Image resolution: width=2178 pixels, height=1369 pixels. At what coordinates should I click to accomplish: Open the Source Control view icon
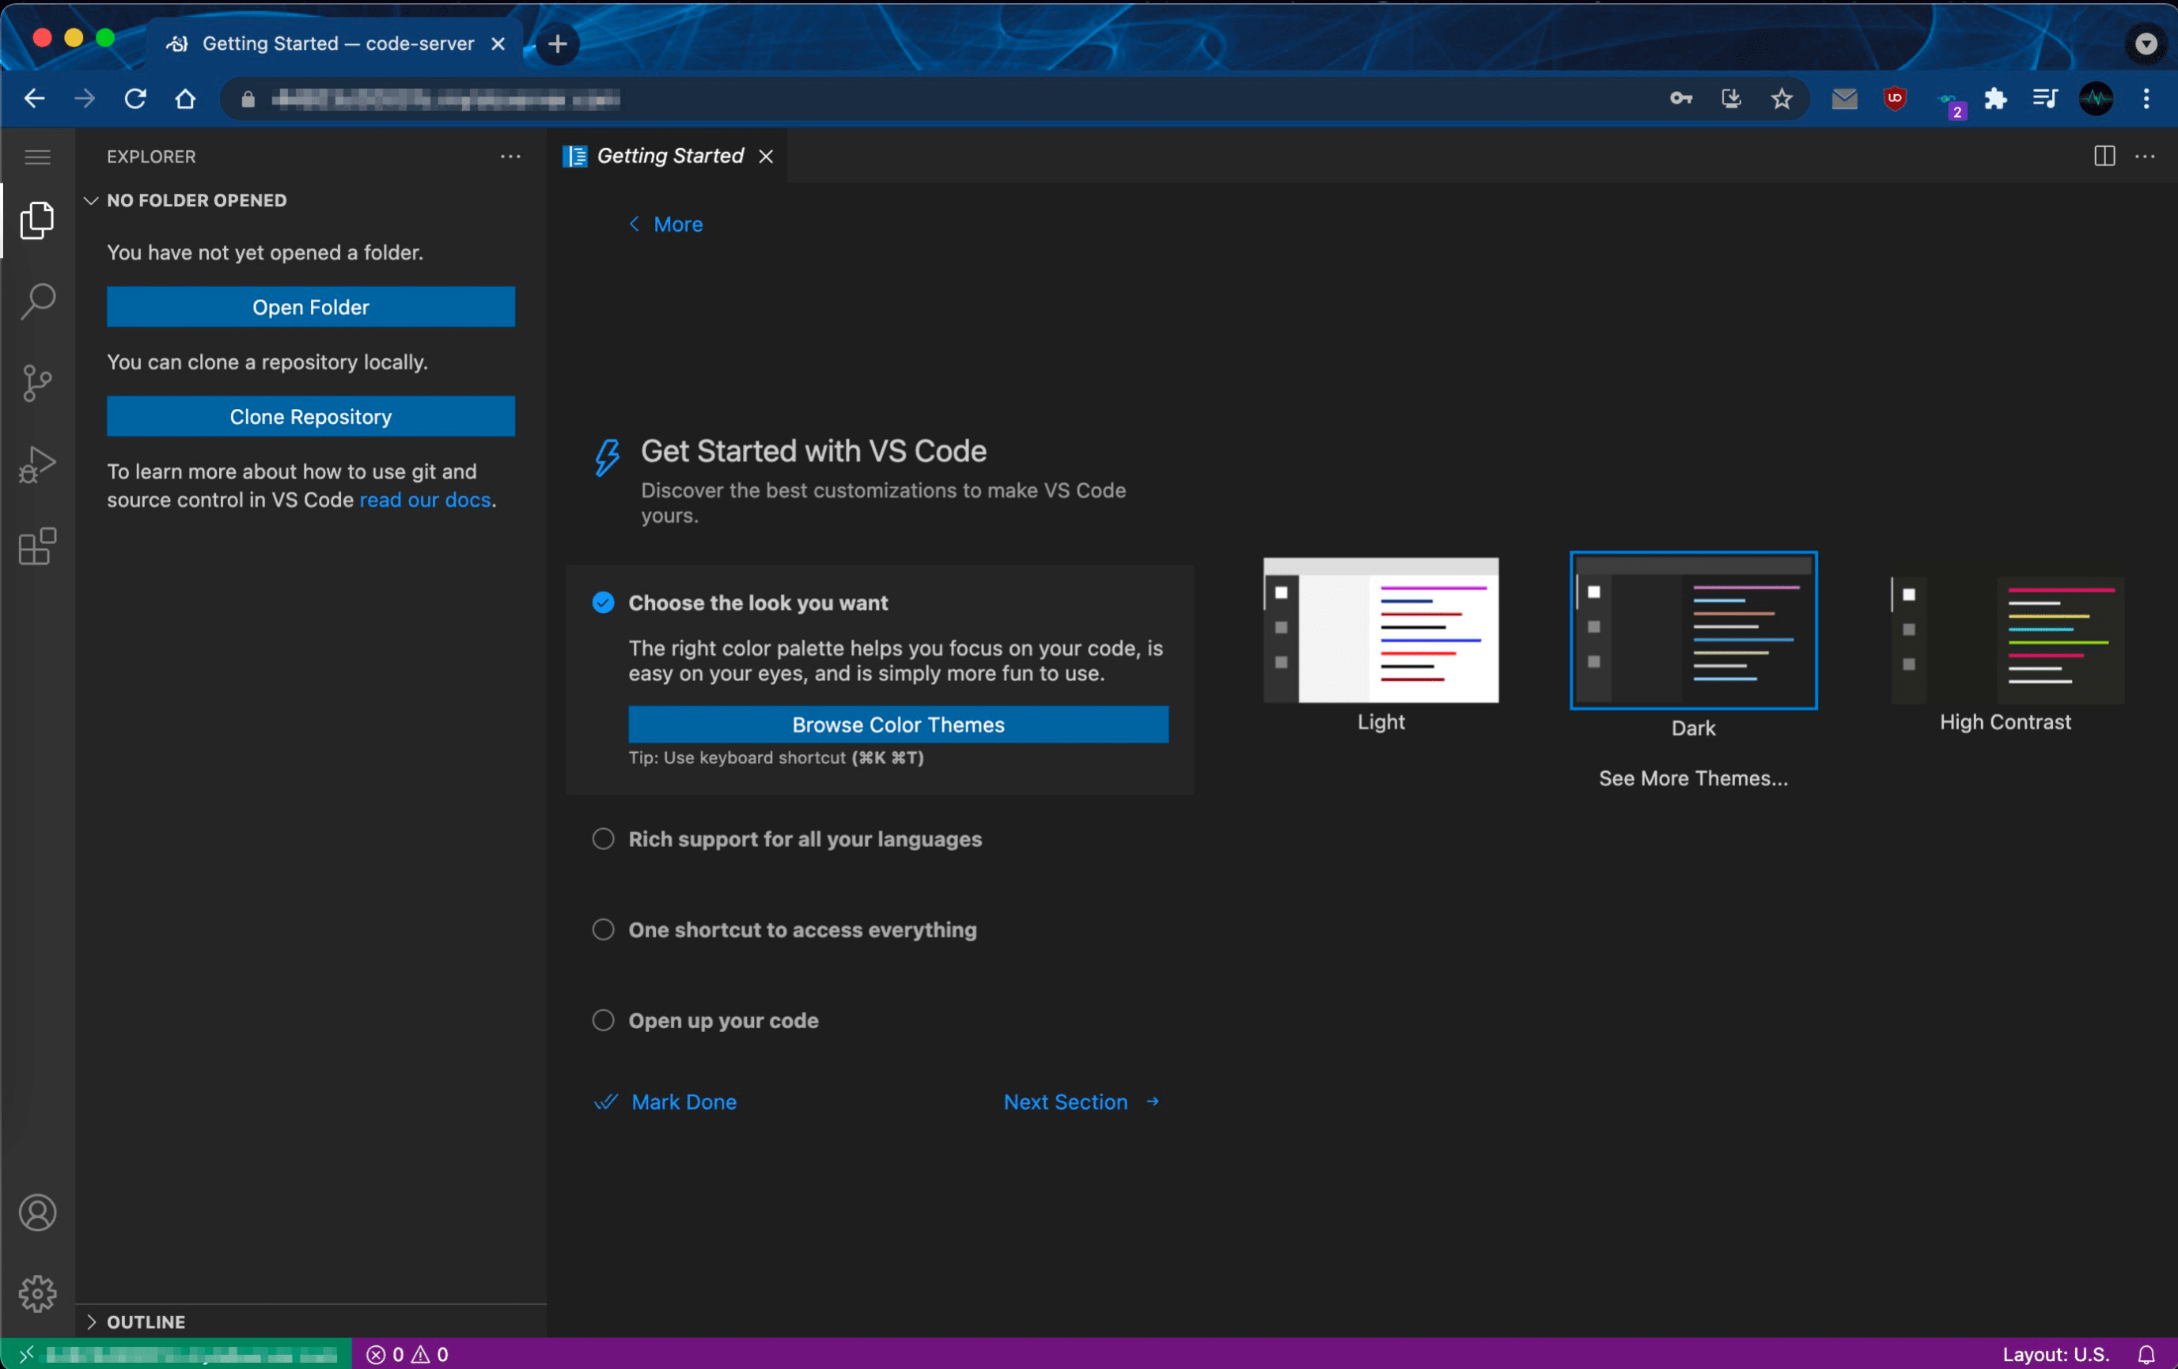[37, 383]
